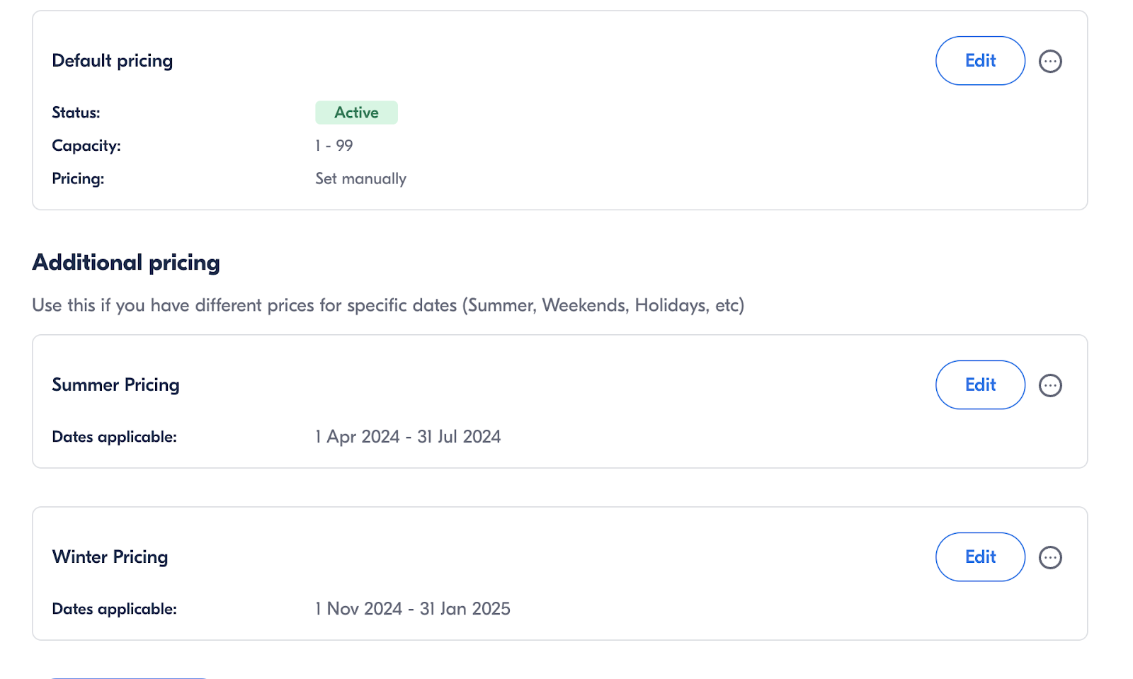Click the 1 Apr 2024 - 31 Jul 2024 dates

(x=408, y=437)
